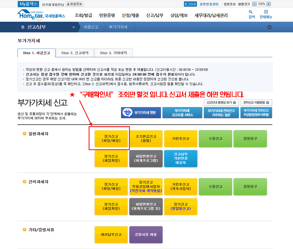Click the 로그아웃 button
The height and width of the screenshot is (249, 293).
tap(190, 4)
